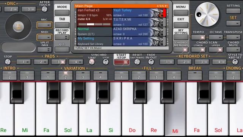Viewport: 243px width, 137px height.
Task: Click the SET button
Action: (x=233, y=23)
